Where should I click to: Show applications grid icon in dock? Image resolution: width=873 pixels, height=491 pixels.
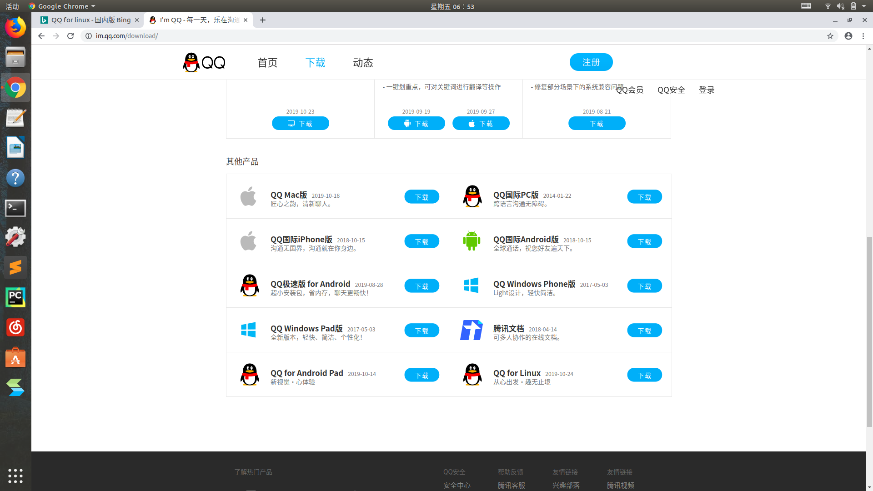point(15,476)
